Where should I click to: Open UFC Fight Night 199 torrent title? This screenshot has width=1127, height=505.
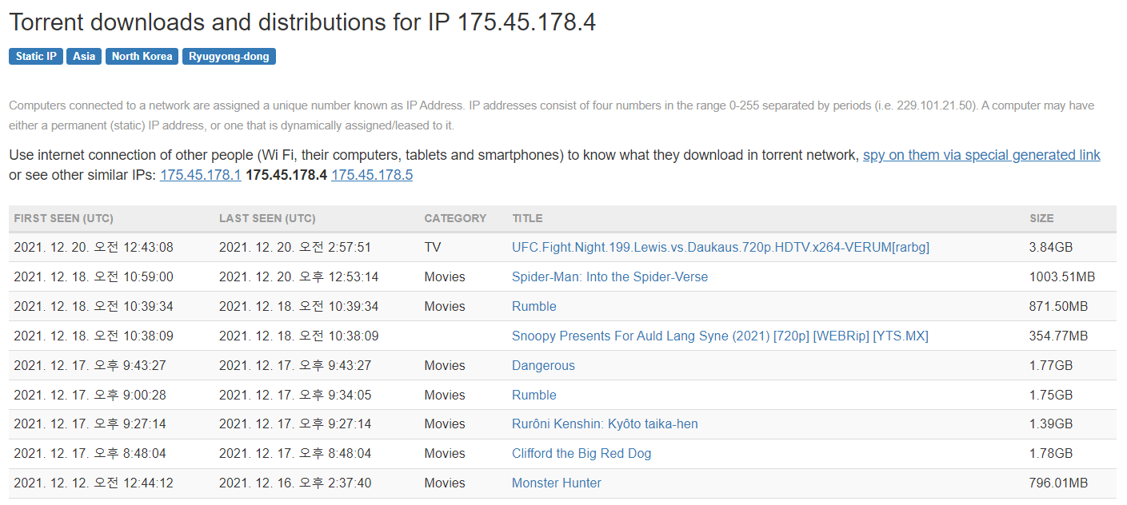[720, 248]
